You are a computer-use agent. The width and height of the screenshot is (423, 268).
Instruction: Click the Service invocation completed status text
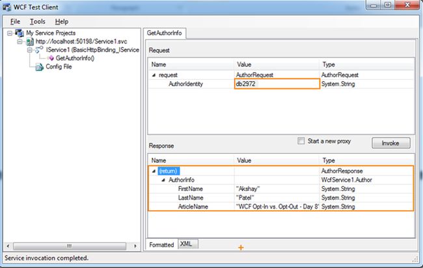pyautogui.click(x=46, y=258)
